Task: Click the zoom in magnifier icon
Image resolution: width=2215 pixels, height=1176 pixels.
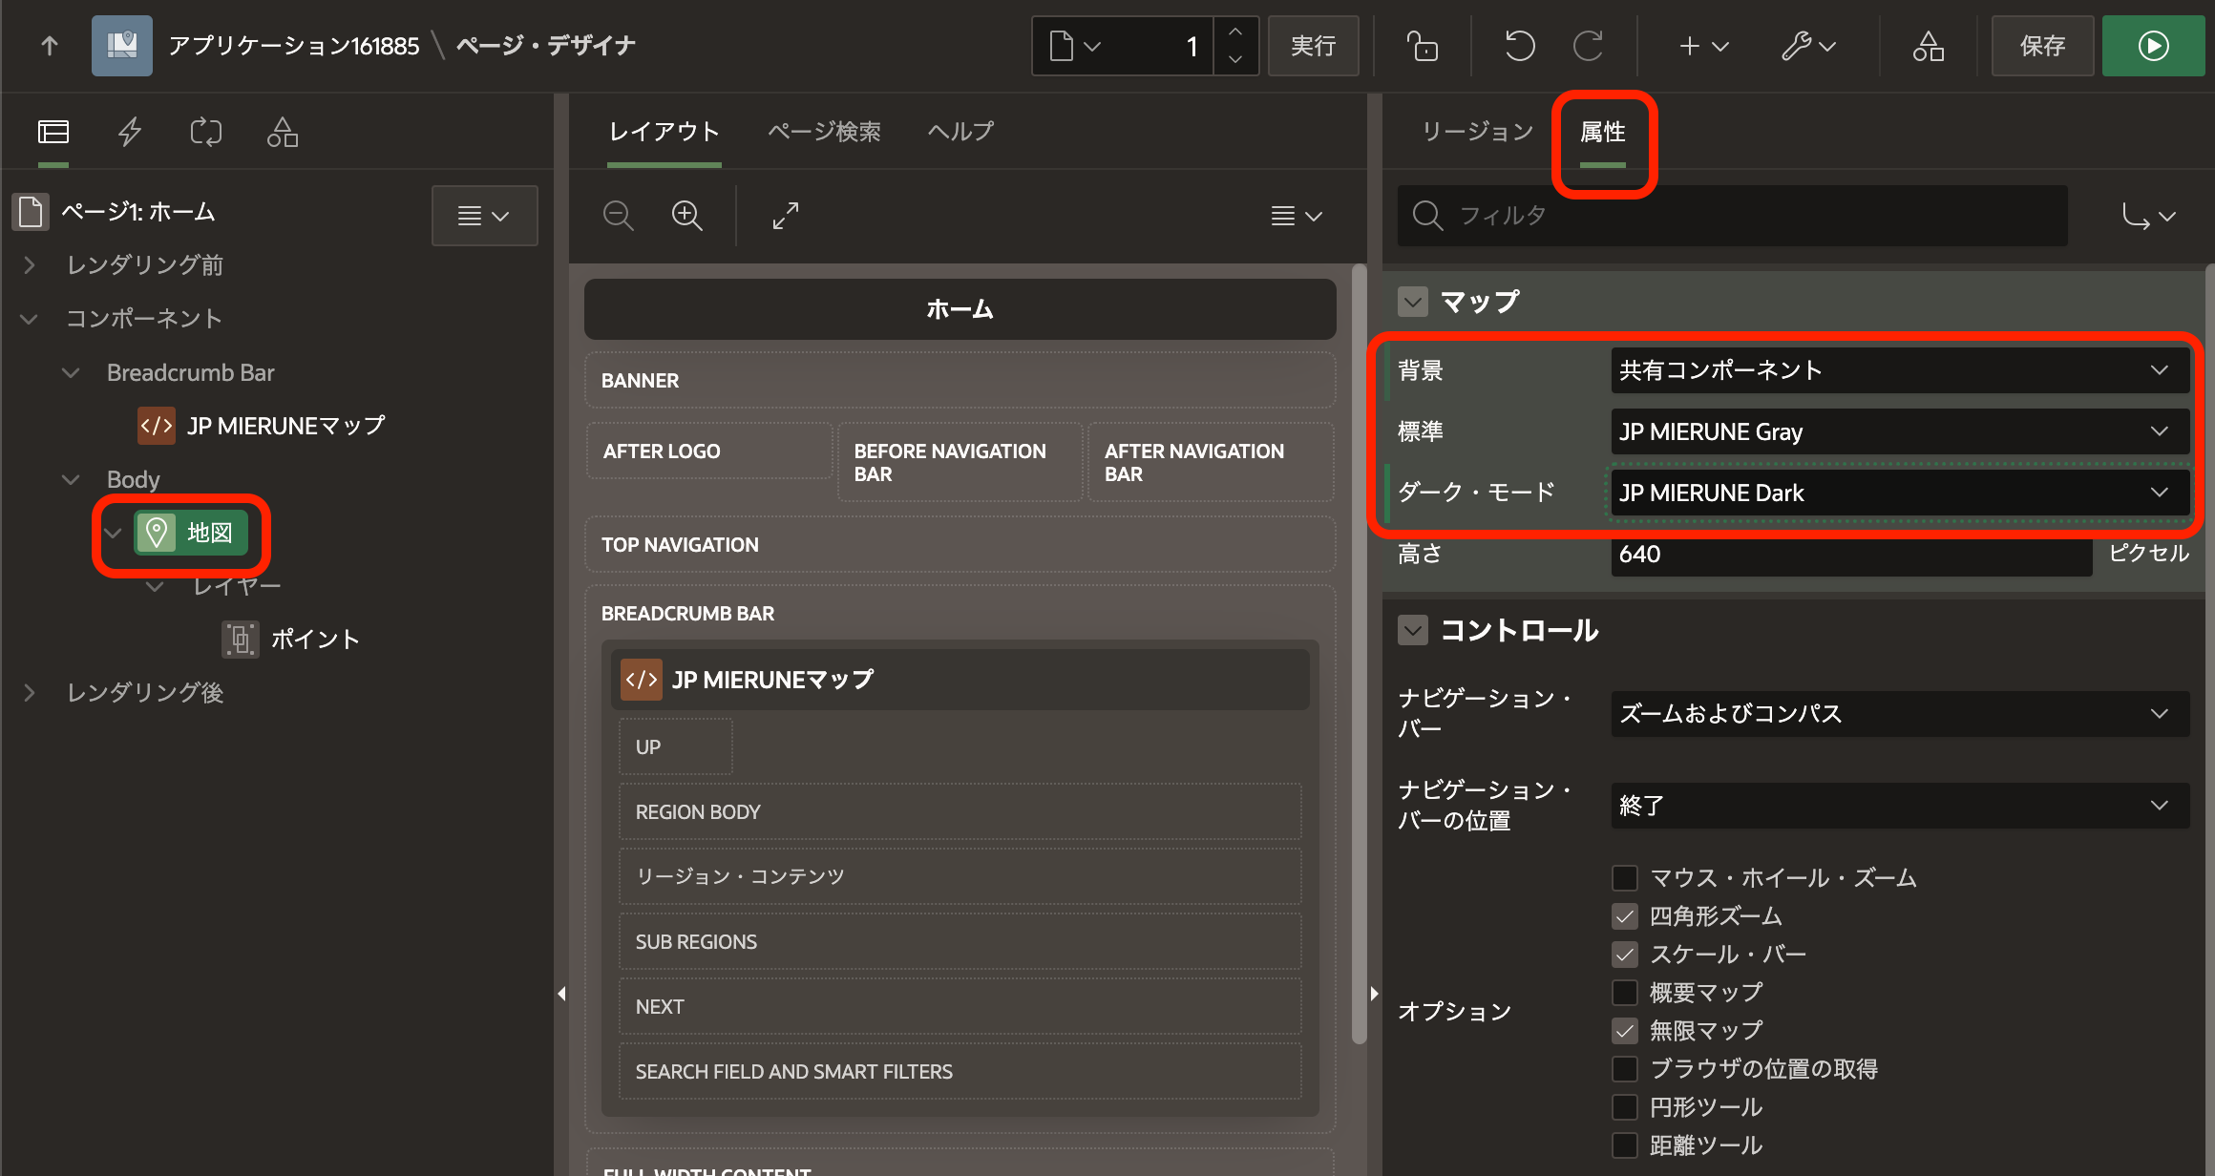Action: (686, 216)
